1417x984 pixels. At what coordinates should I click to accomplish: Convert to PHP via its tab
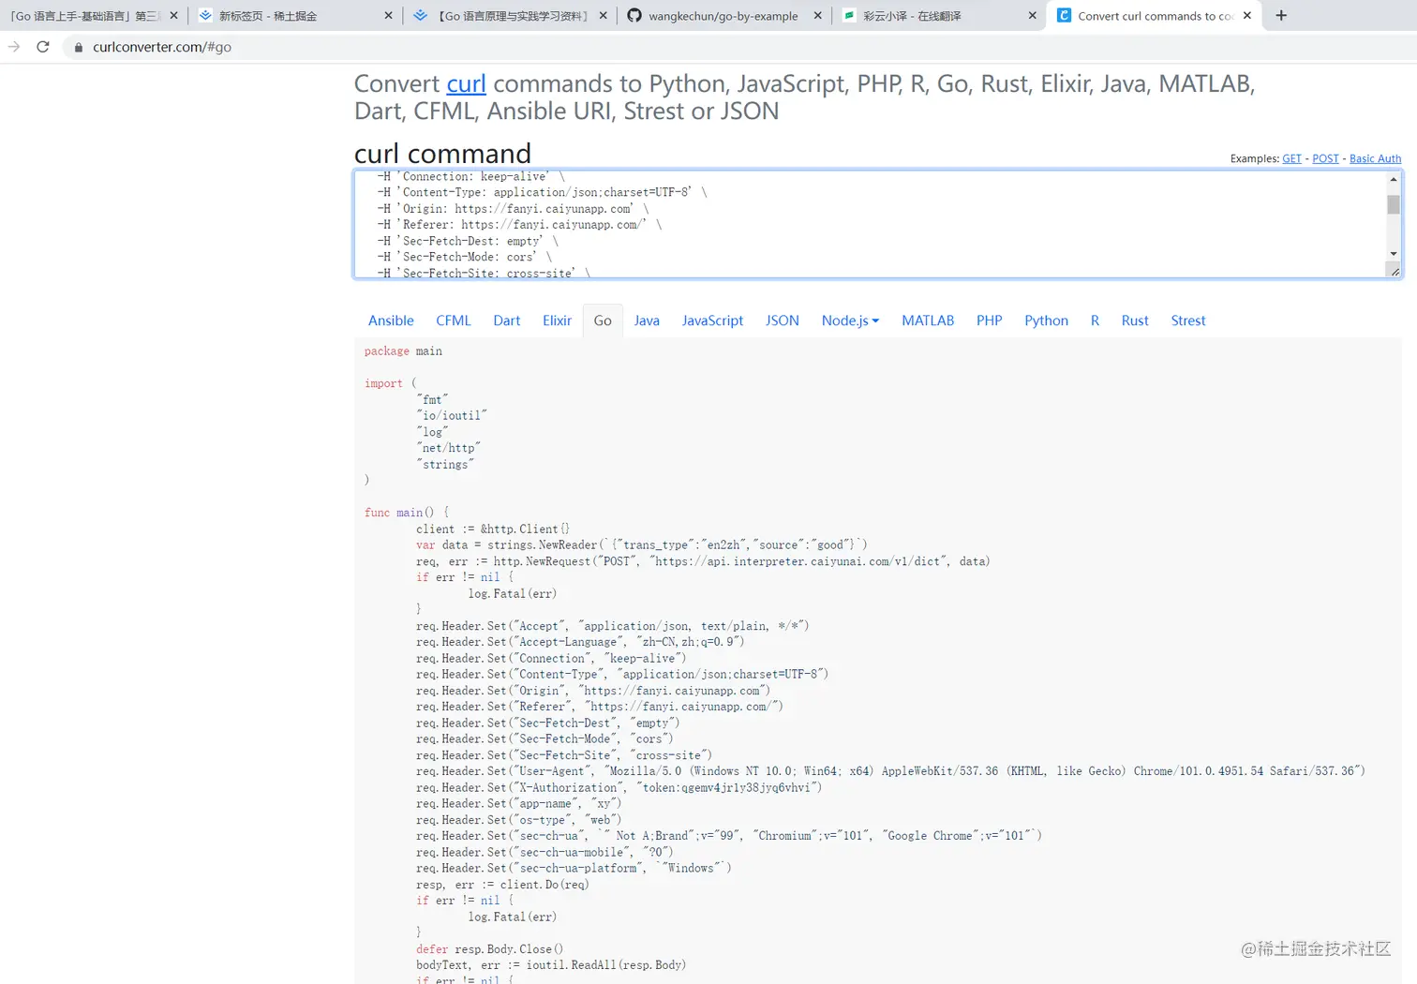tap(990, 321)
